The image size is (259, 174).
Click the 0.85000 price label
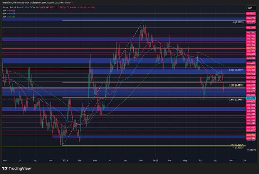(251, 91)
